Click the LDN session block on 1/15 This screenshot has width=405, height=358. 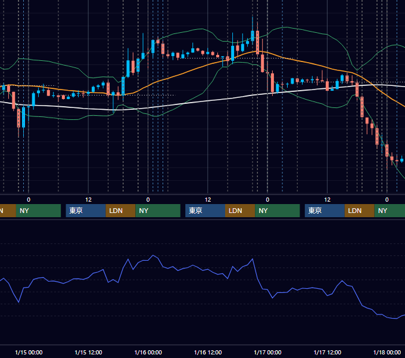[121, 211]
